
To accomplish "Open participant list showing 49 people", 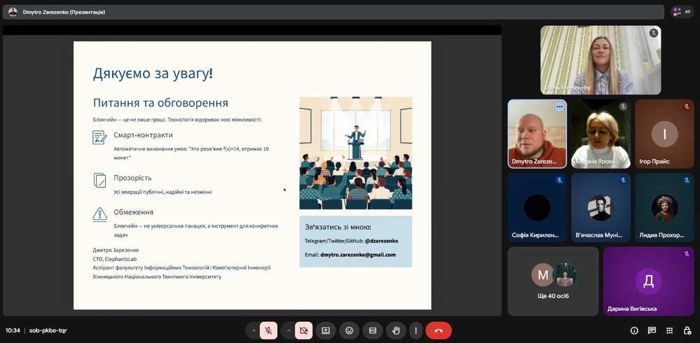I will click(681, 12).
